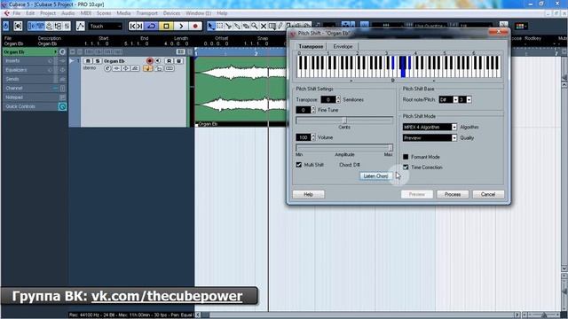Open the Touch automation mode dropdown
This screenshot has width=568, height=319.
(x=106, y=26)
